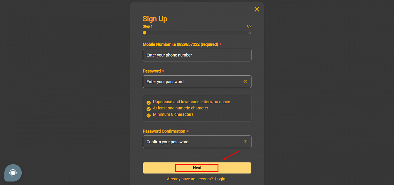Screen dimensions: 394x185
Task: Click the Password Confirmation label
Action: pos(164,131)
